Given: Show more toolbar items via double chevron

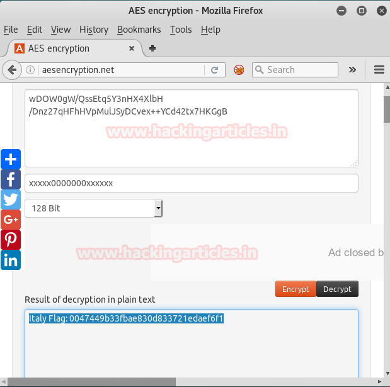Looking at the screenshot, I should [x=352, y=70].
